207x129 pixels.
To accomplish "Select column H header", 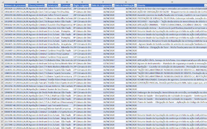I will (x=171, y=2).
